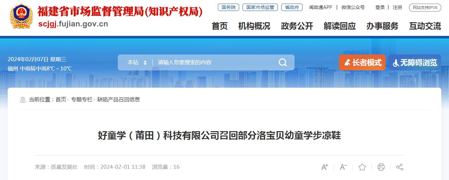Follow the 缺陷产品召回信息 breadcrumb link

pos(118,99)
